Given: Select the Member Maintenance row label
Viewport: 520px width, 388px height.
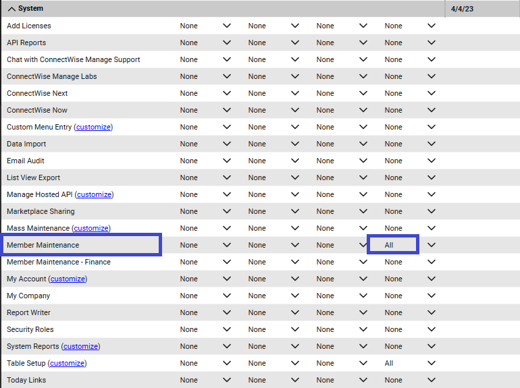Looking at the screenshot, I should click(x=43, y=245).
